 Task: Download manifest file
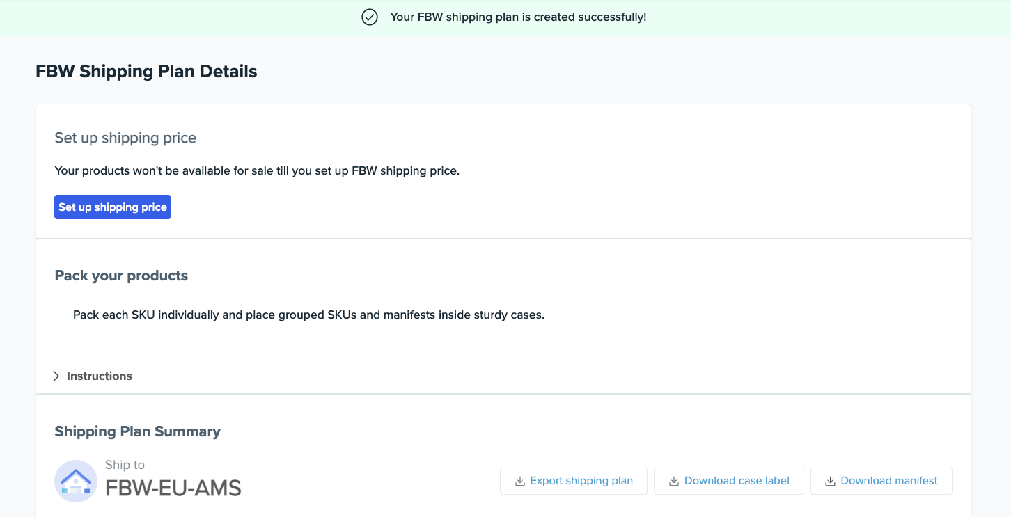[881, 482]
